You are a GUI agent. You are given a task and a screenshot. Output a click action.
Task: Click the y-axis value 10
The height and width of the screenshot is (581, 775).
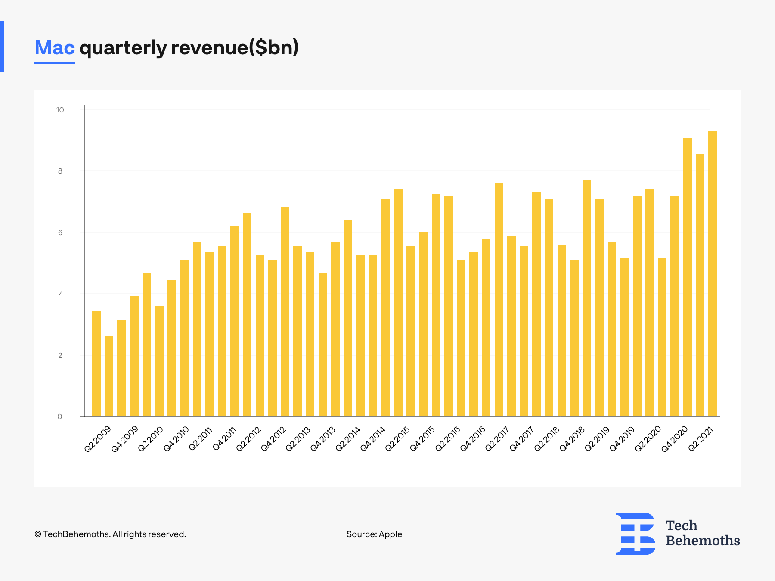click(60, 110)
